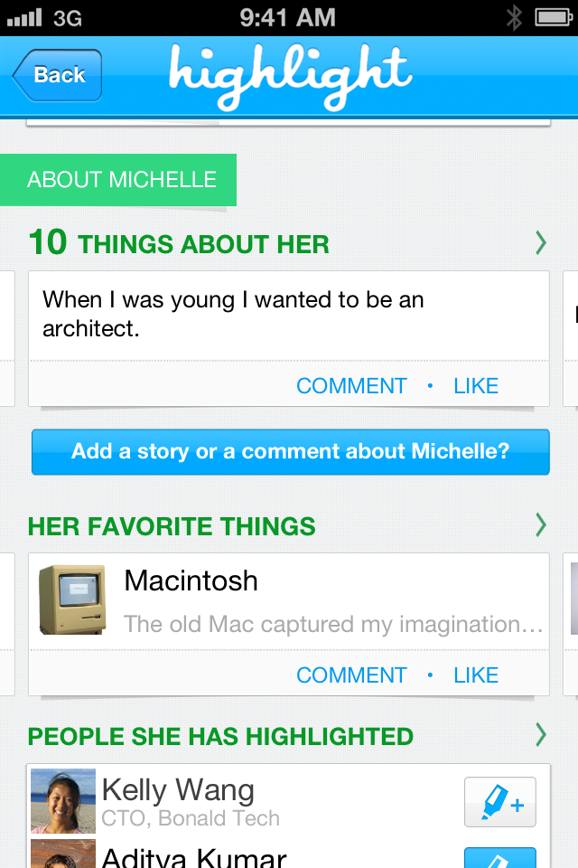The width and height of the screenshot is (578, 868).
Task: Toggle highlight marker for Aditya Kumar
Action: [500, 857]
